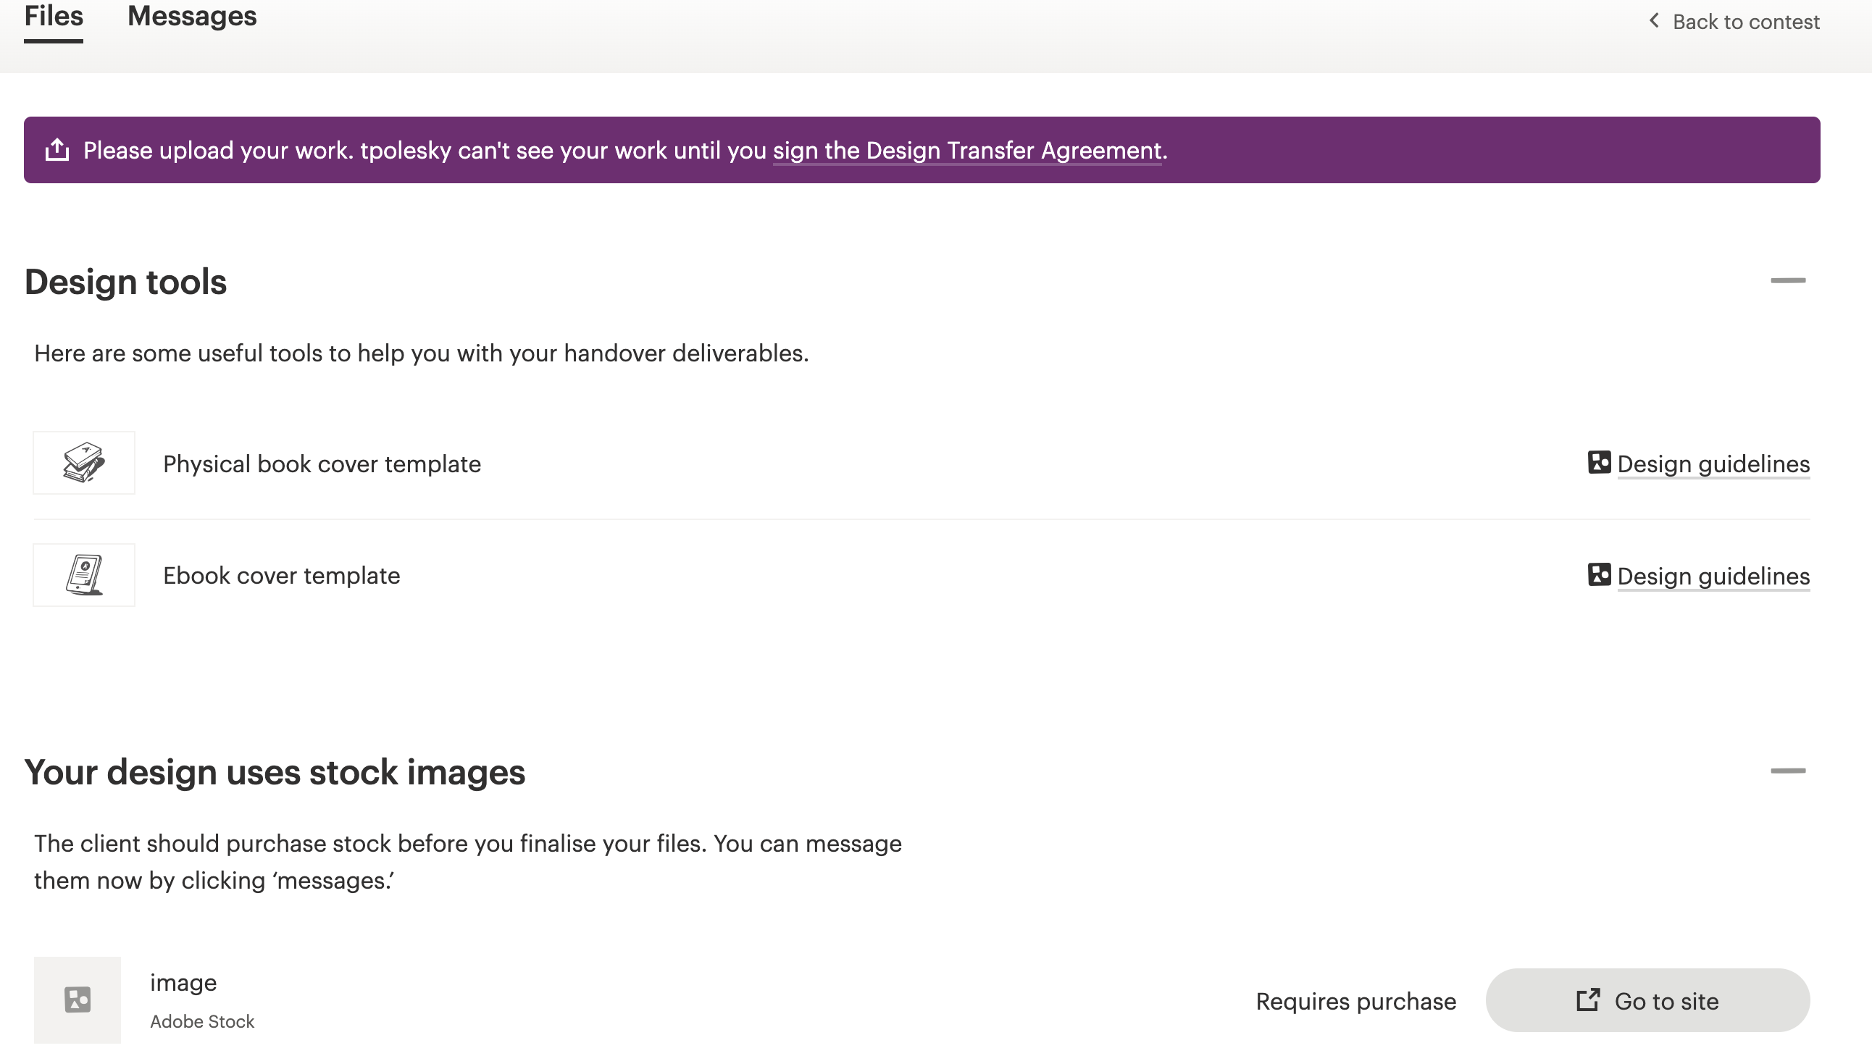Select Physical book cover template text
This screenshot has height=1056, width=1872.
322,464
